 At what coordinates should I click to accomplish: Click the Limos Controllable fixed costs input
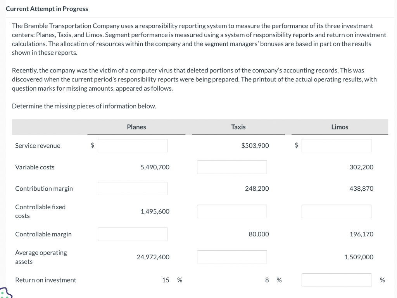tap(336, 211)
